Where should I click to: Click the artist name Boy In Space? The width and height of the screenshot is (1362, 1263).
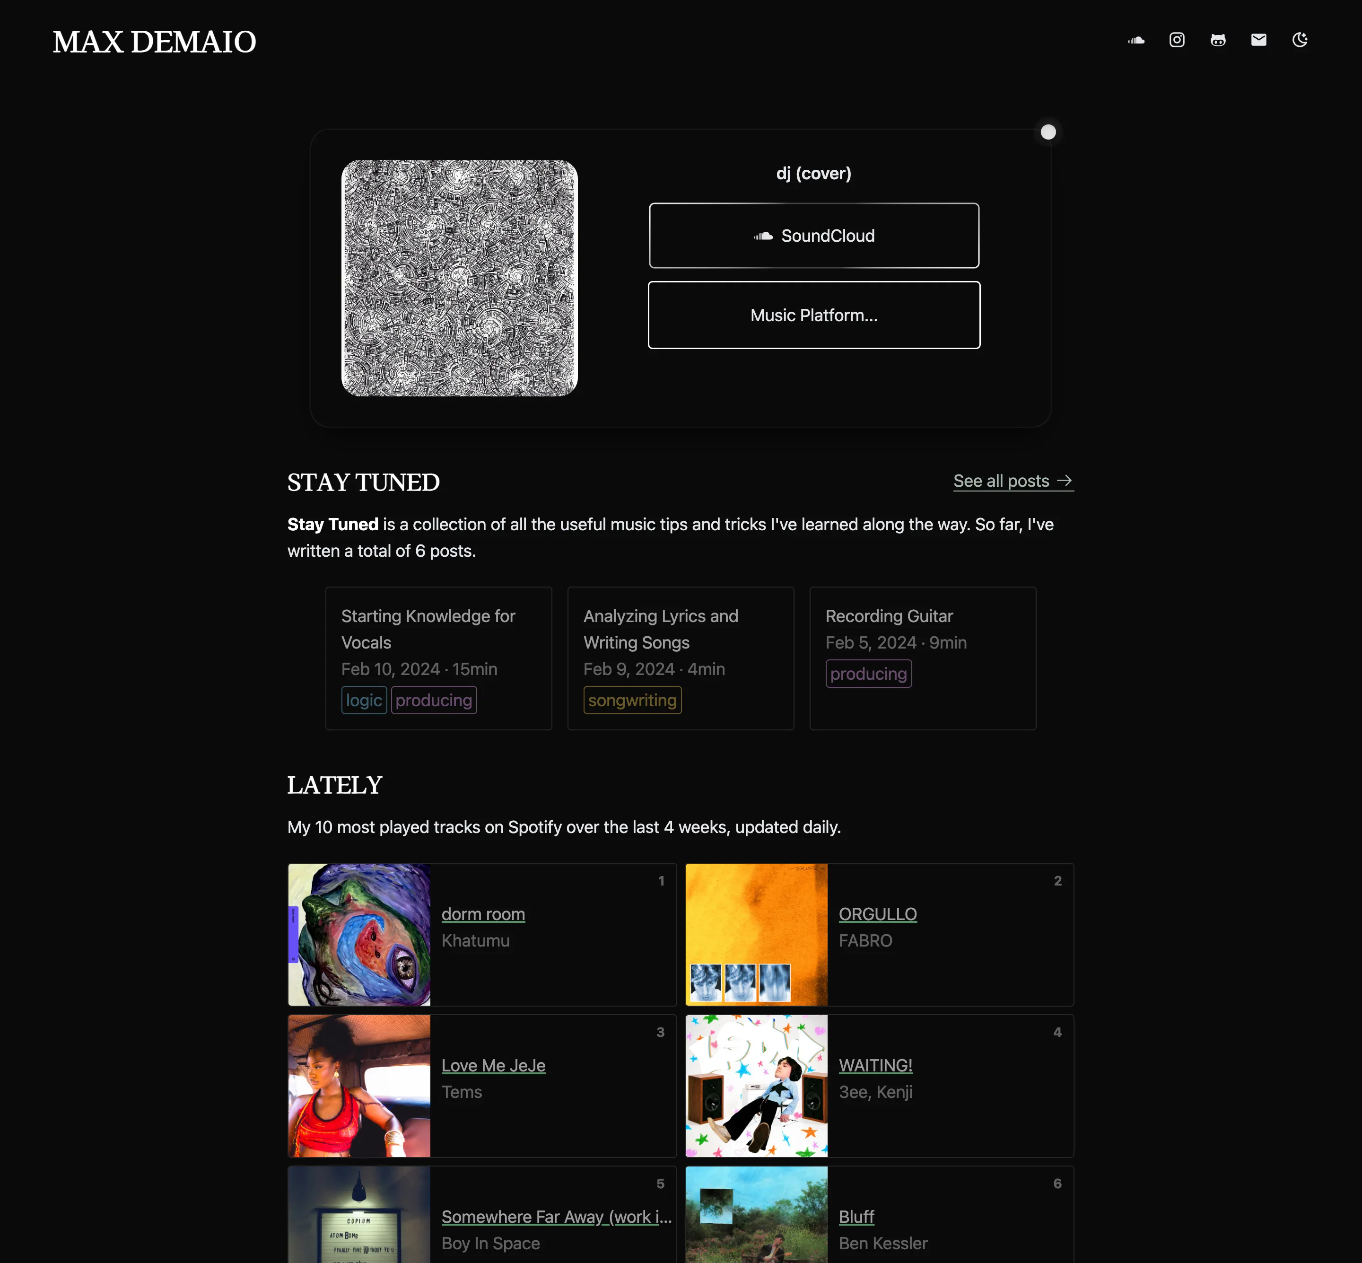click(x=491, y=1243)
